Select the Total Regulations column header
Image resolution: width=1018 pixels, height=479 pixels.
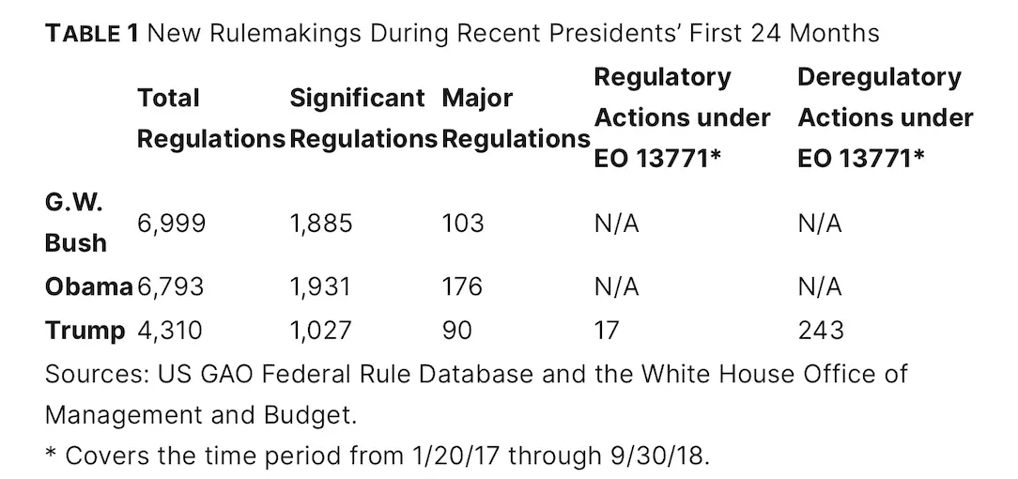(210, 118)
